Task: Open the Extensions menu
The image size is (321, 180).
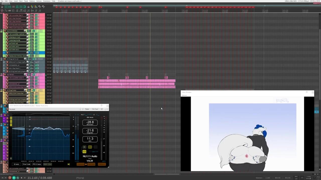Action: 47,1
